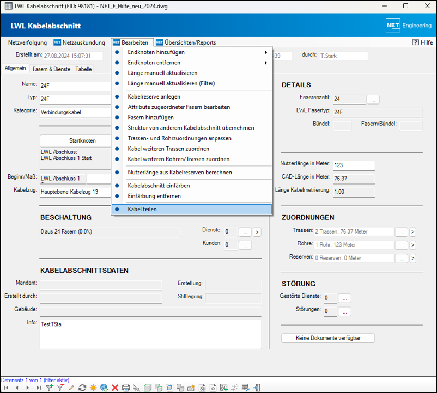Select Kabel teilen menu entry
The width and height of the screenshot is (437, 393).
click(192, 210)
